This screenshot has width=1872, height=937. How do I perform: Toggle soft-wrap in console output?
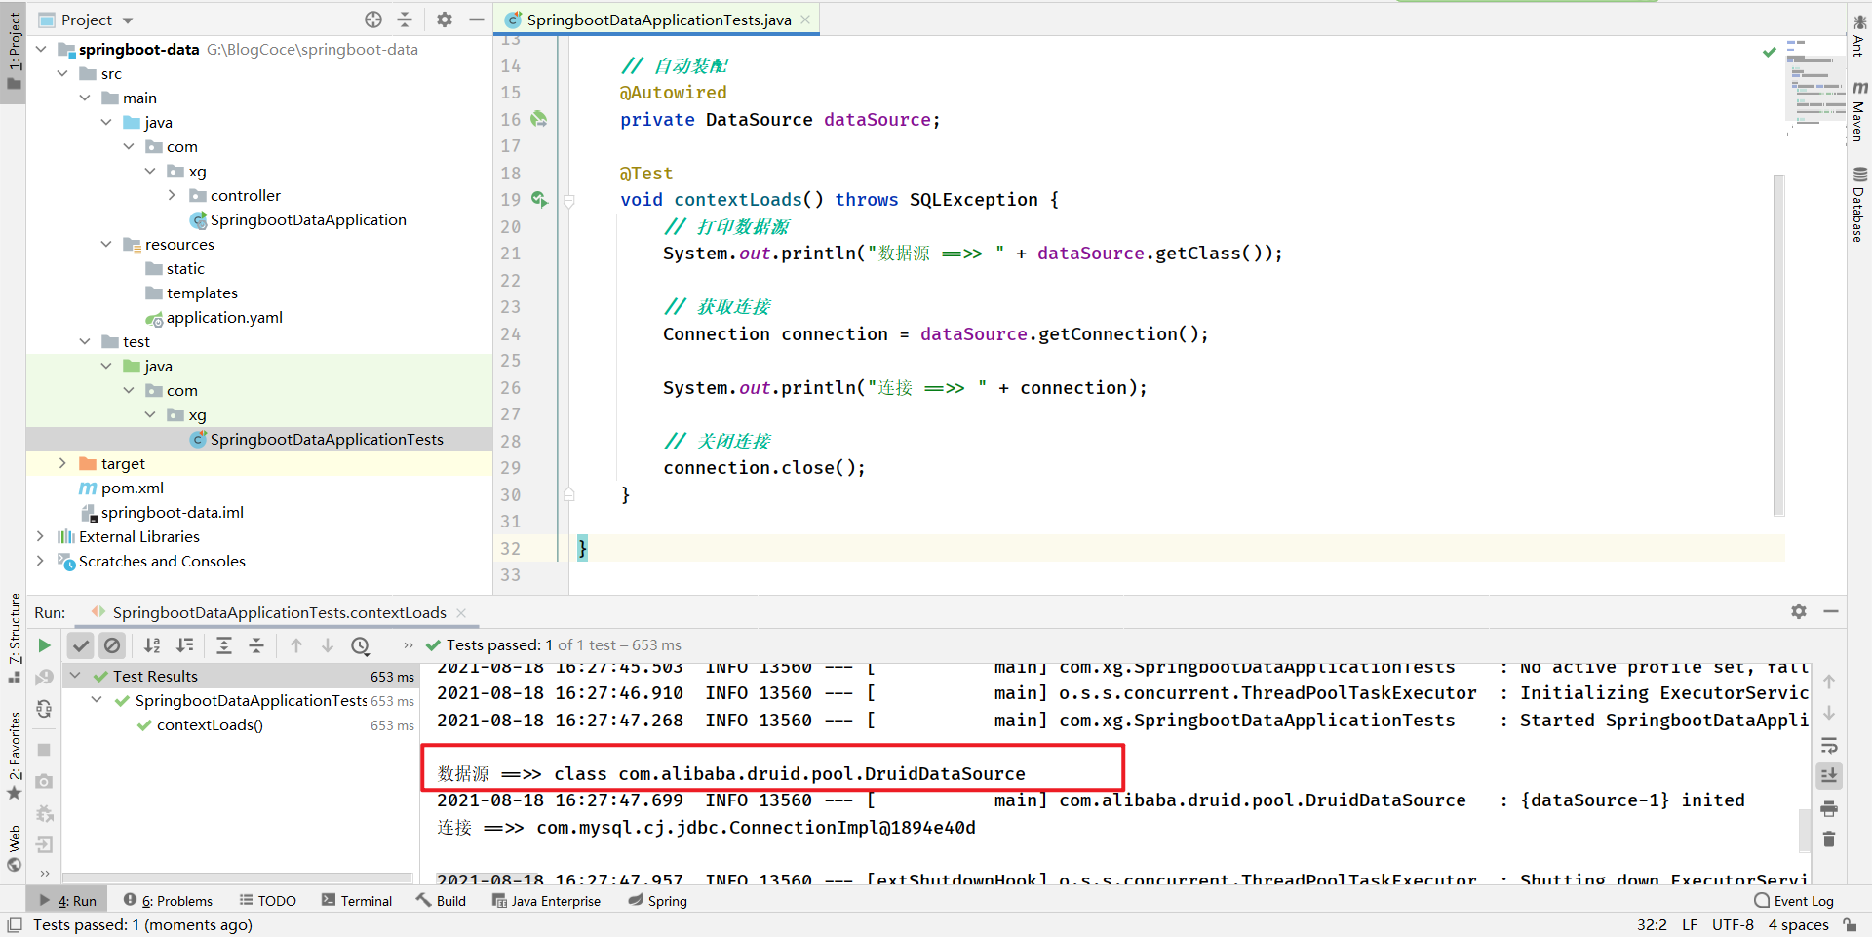[x=1829, y=746]
